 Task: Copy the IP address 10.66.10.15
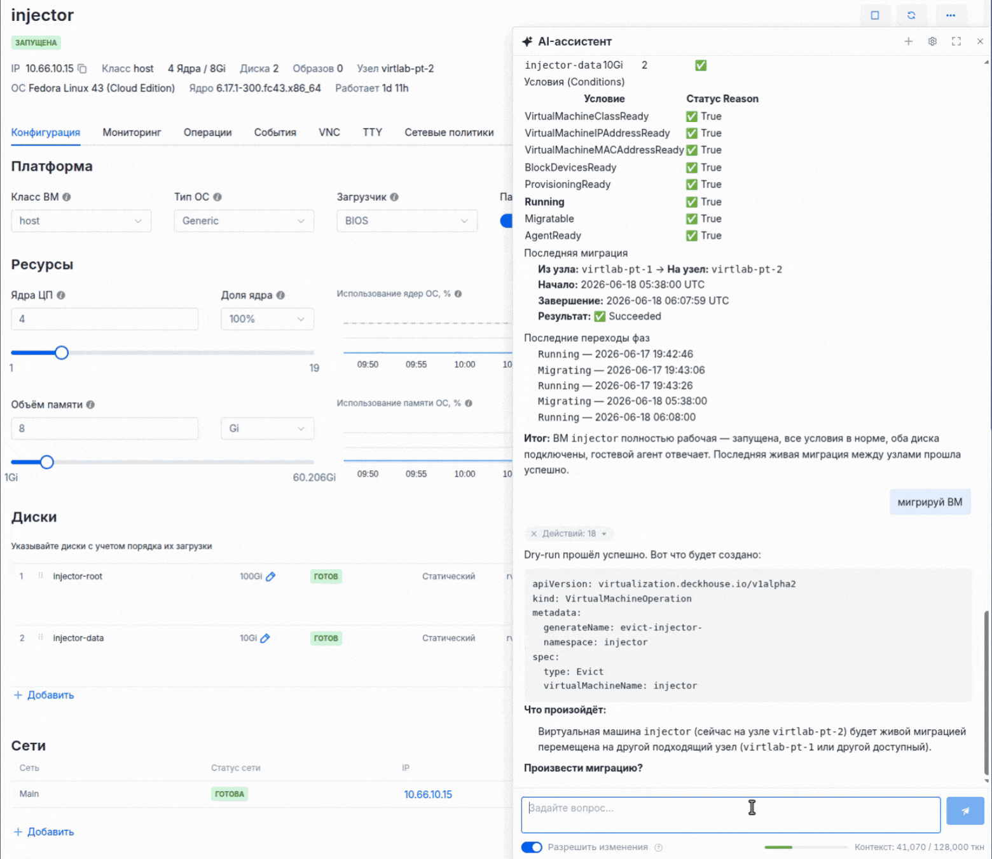pos(82,69)
